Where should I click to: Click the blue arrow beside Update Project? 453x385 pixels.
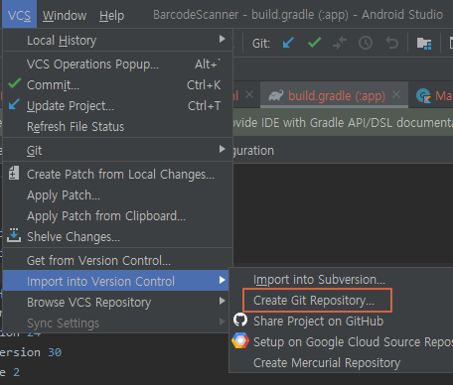point(14,104)
